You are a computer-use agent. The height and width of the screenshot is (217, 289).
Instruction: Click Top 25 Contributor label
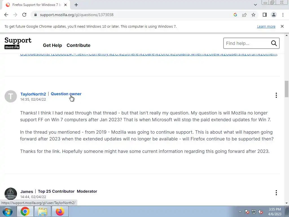pos(56,191)
